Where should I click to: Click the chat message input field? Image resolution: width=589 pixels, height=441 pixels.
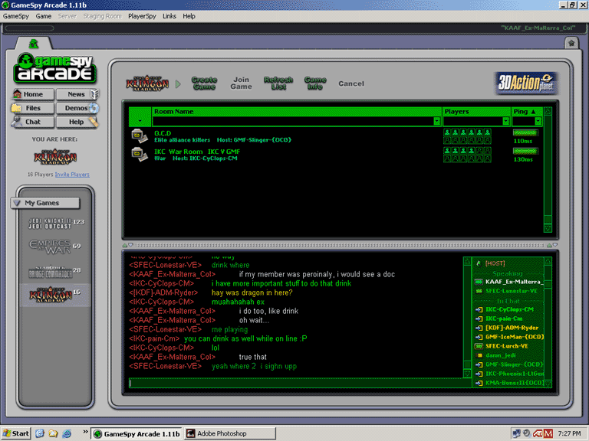point(298,383)
